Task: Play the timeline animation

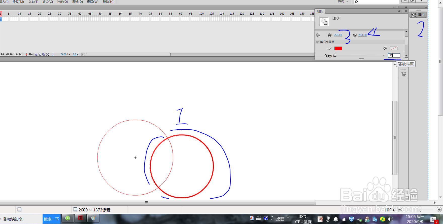Action: pyautogui.click(x=11, y=54)
